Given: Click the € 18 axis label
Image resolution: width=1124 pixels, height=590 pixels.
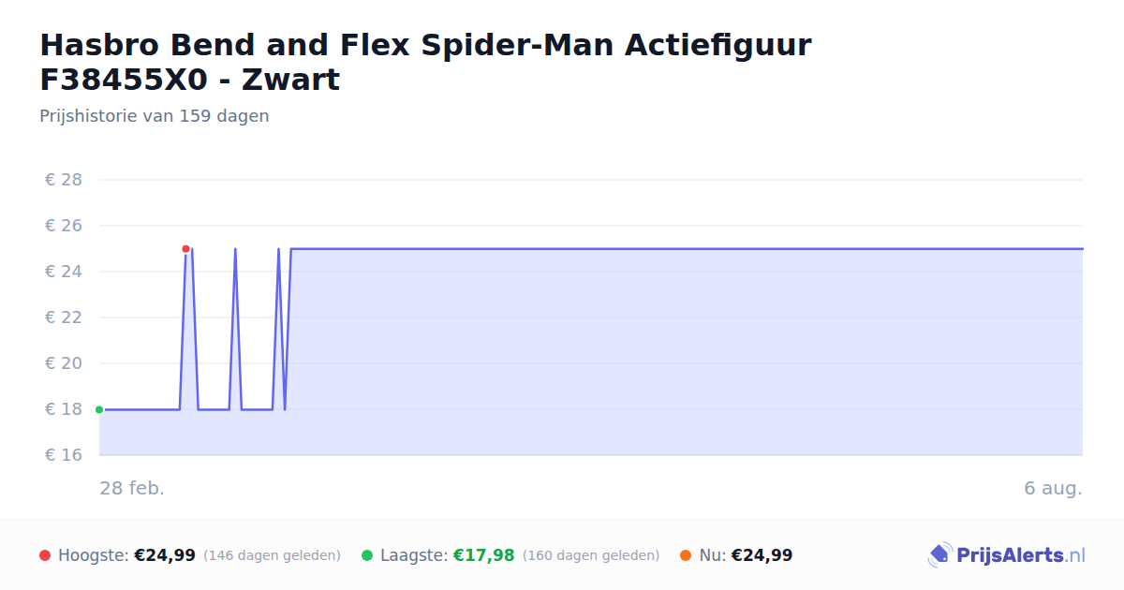Looking at the screenshot, I should [64, 409].
